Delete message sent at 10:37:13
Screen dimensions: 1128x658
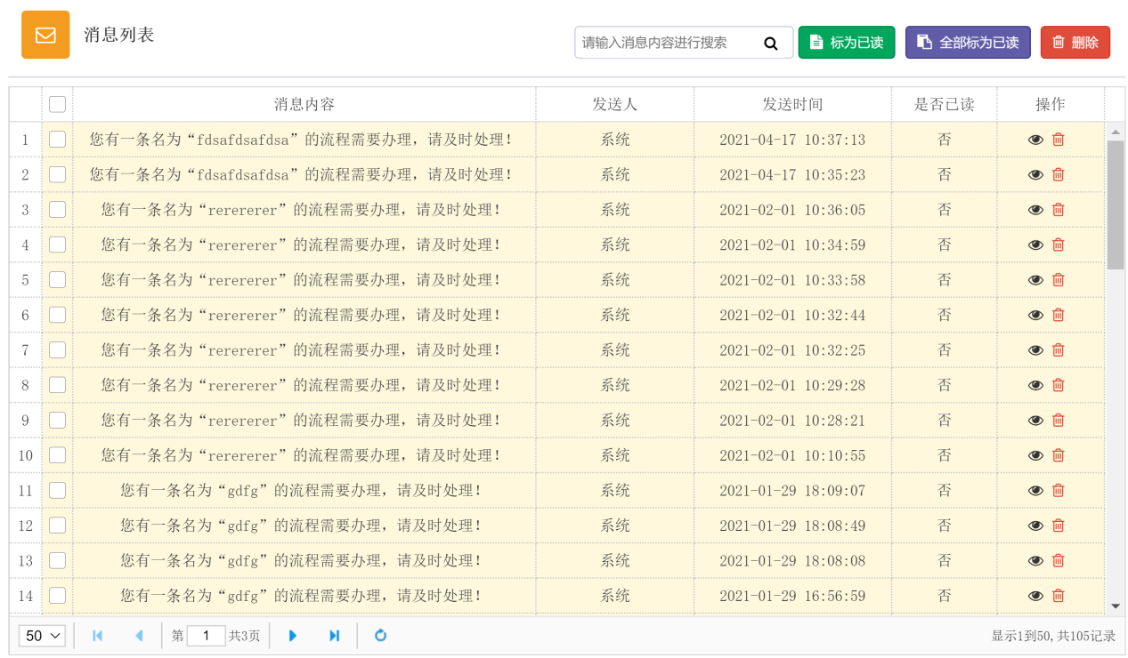(x=1059, y=140)
